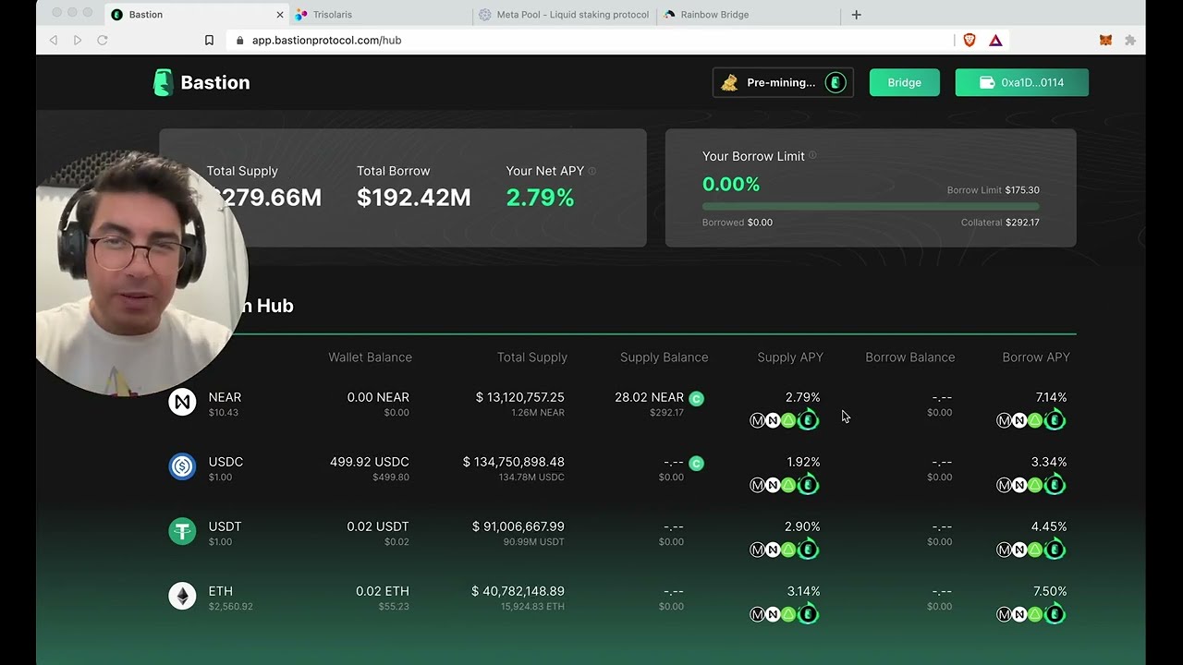This screenshot has height=665, width=1183.
Task: Click the info icon beside Your Net APY
Action: [x=592, y=171]
